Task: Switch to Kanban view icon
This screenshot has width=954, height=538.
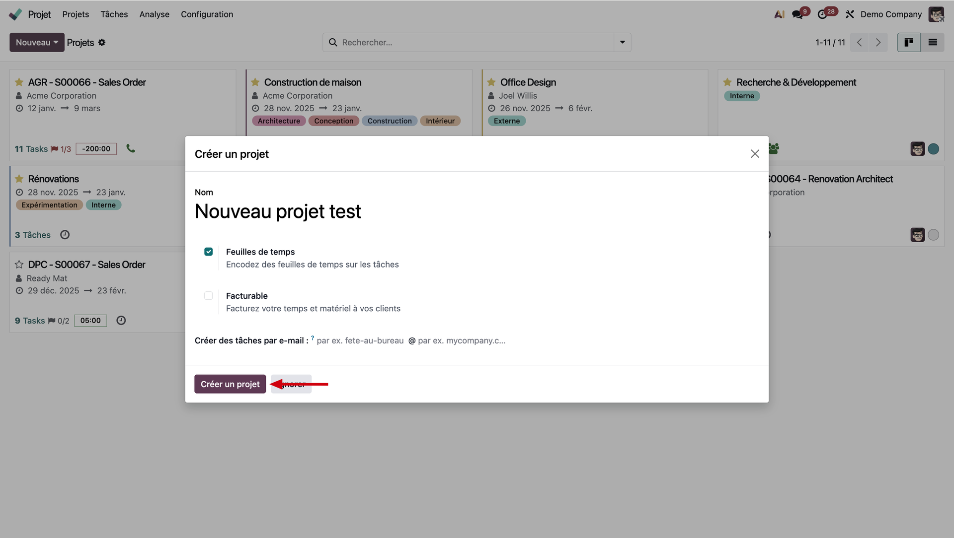Action: point(909,43)
